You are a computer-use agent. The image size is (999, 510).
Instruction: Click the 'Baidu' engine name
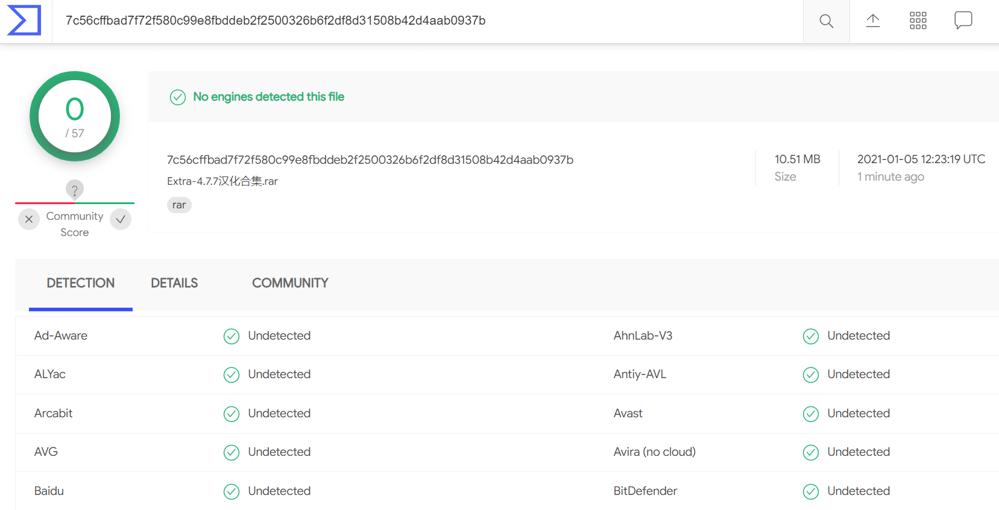tap(49, 491)
